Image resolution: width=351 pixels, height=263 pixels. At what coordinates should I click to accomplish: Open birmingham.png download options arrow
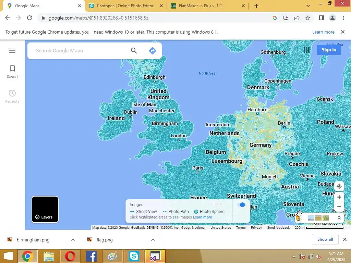pyautogui.click(x=73, y=240)
